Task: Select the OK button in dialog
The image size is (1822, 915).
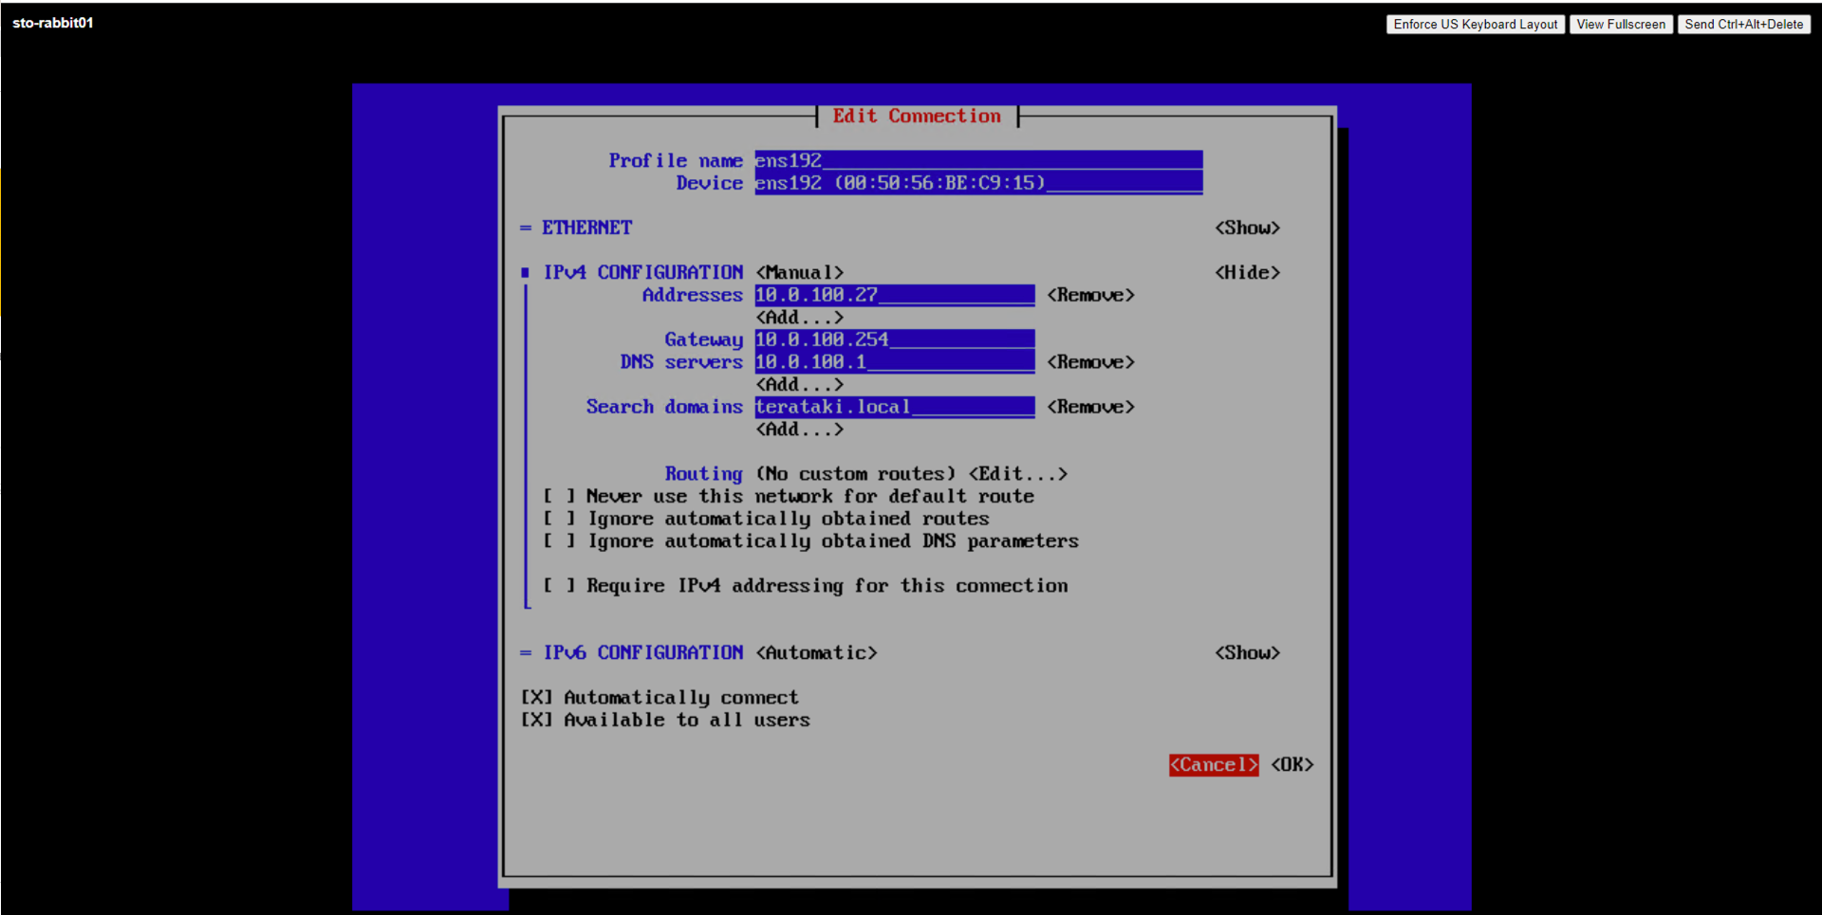Action: tap(1292, 764)
